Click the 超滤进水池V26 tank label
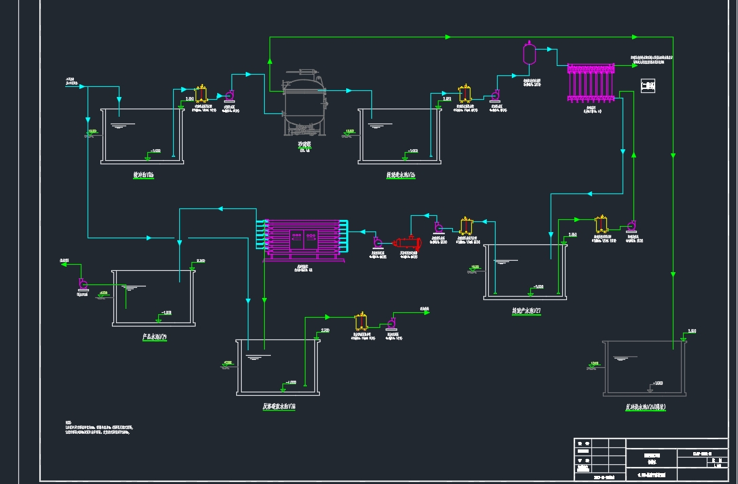 [x=401, y=175]
